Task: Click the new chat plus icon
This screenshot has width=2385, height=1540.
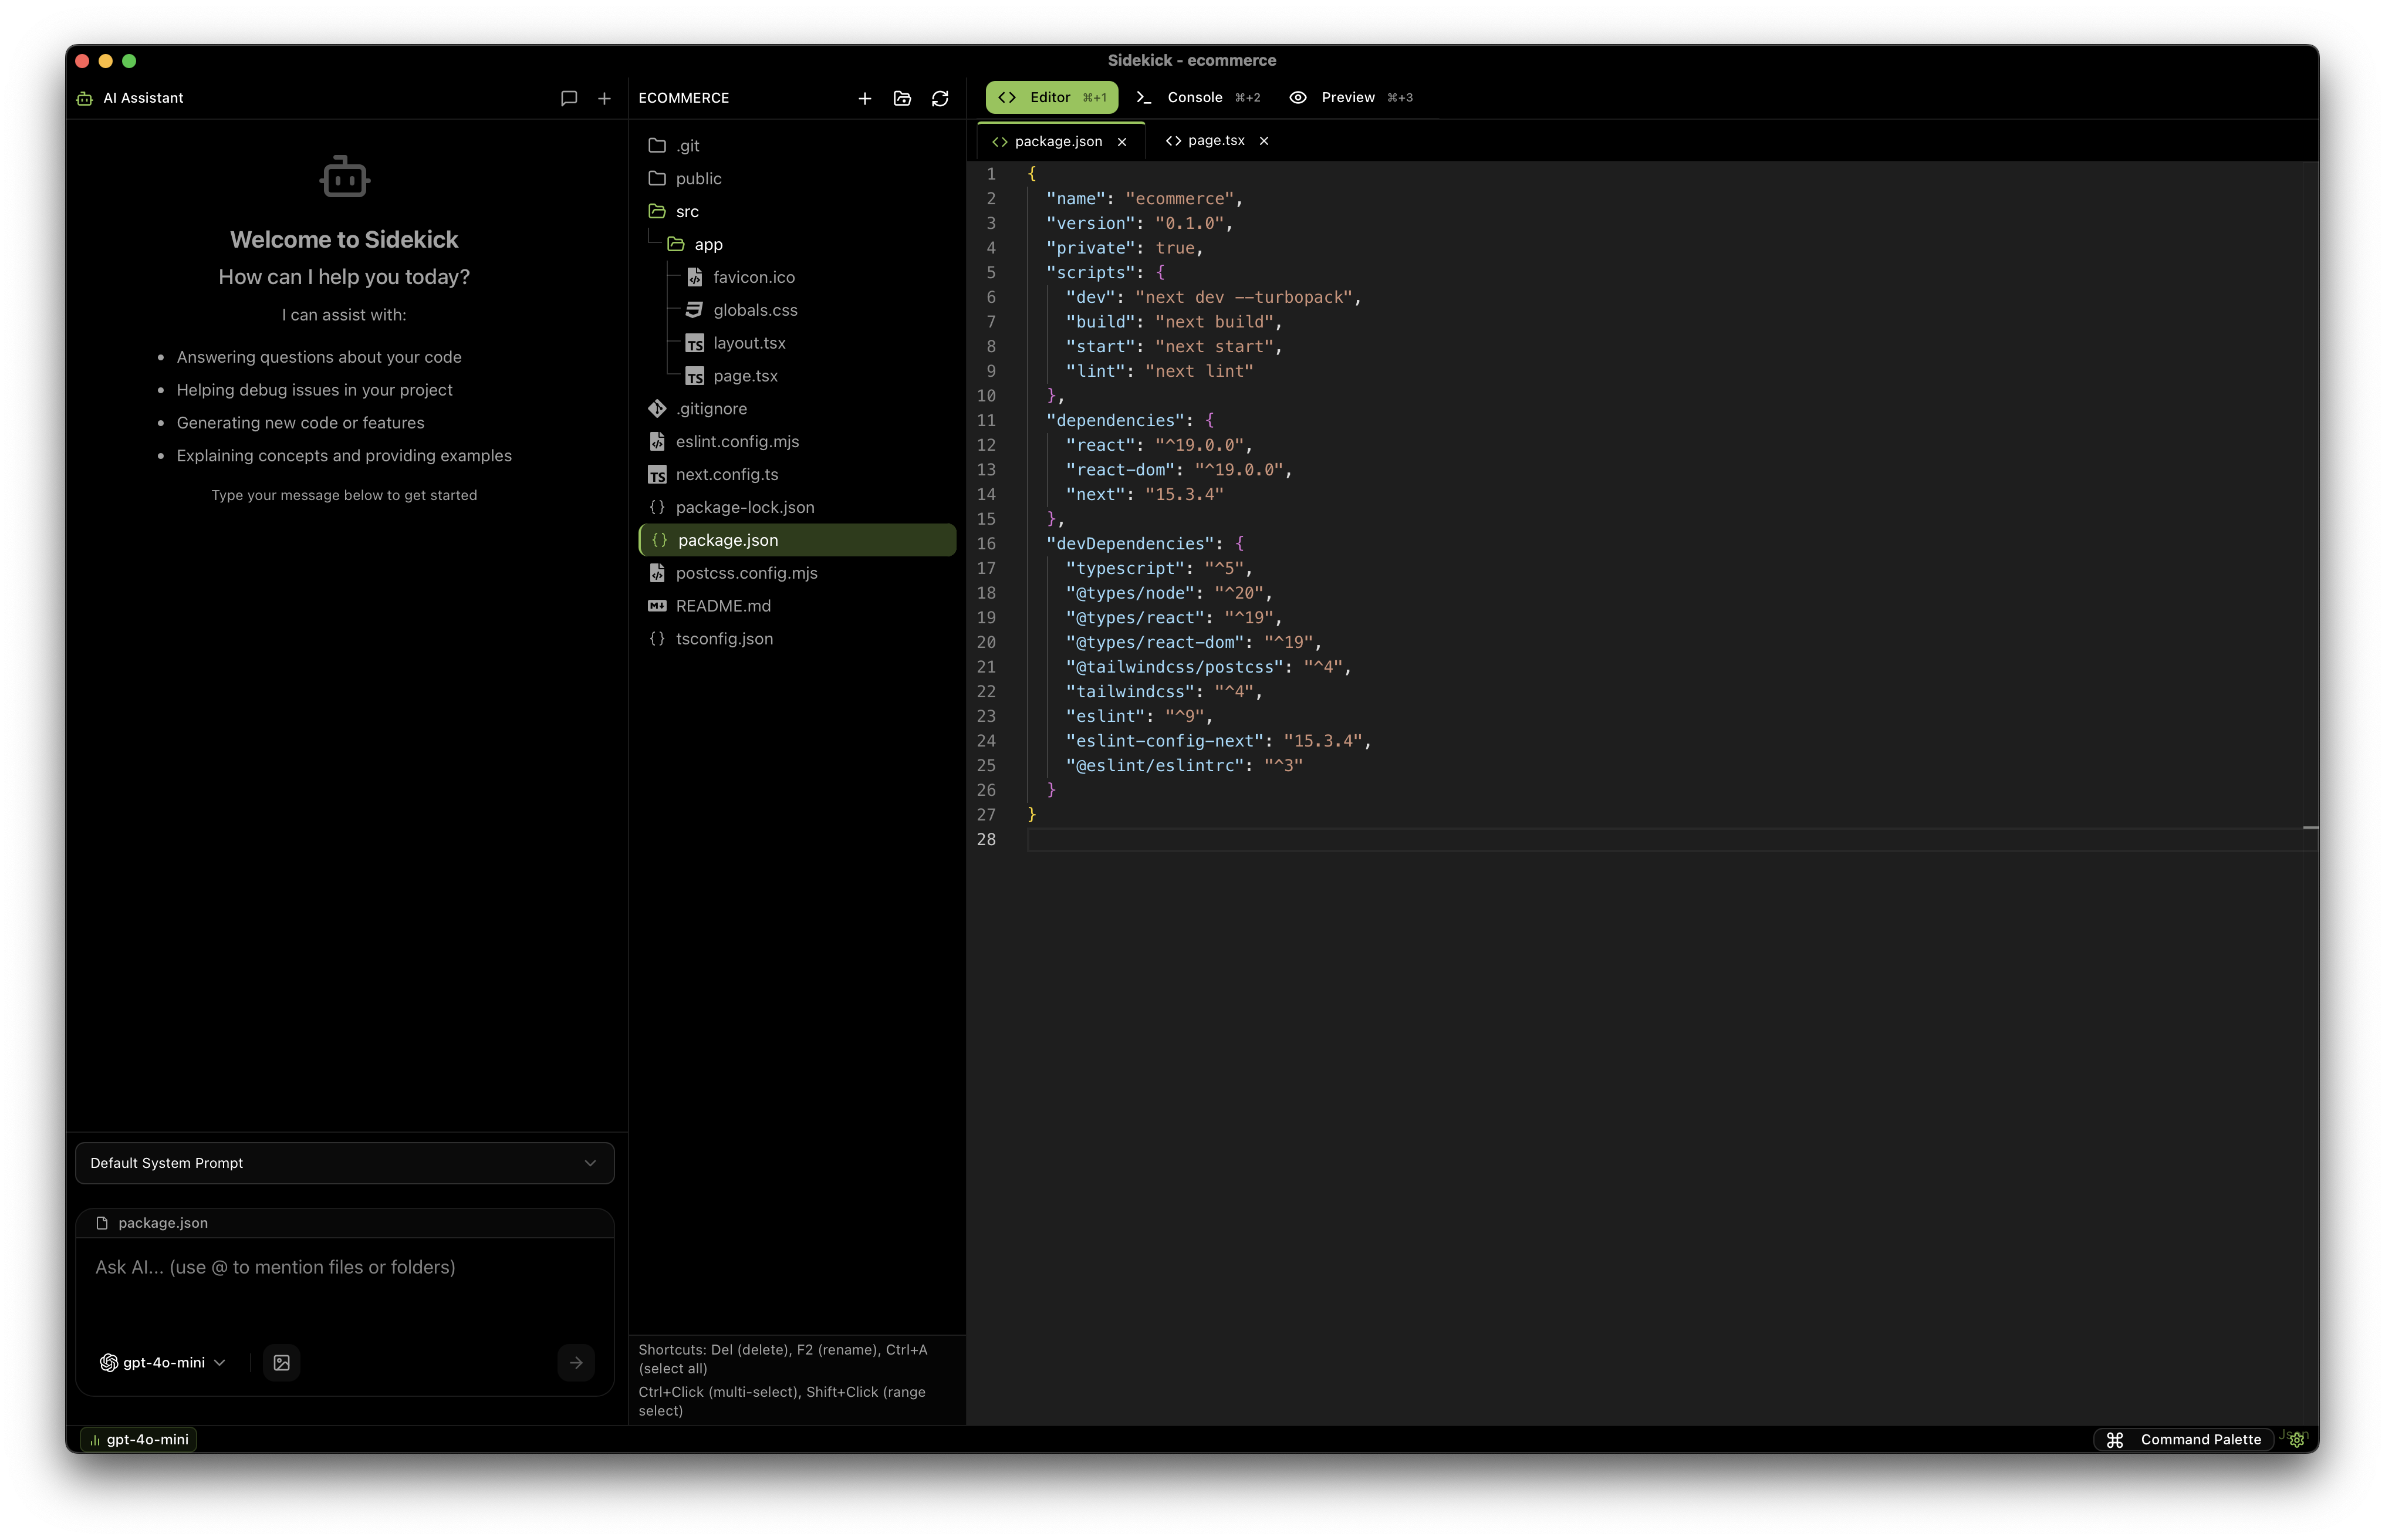Action: tap(604, 98)
